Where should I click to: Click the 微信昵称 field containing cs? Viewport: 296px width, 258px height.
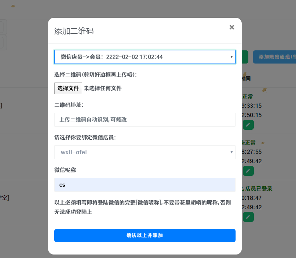pyautogui.click(x=145, y=185)
